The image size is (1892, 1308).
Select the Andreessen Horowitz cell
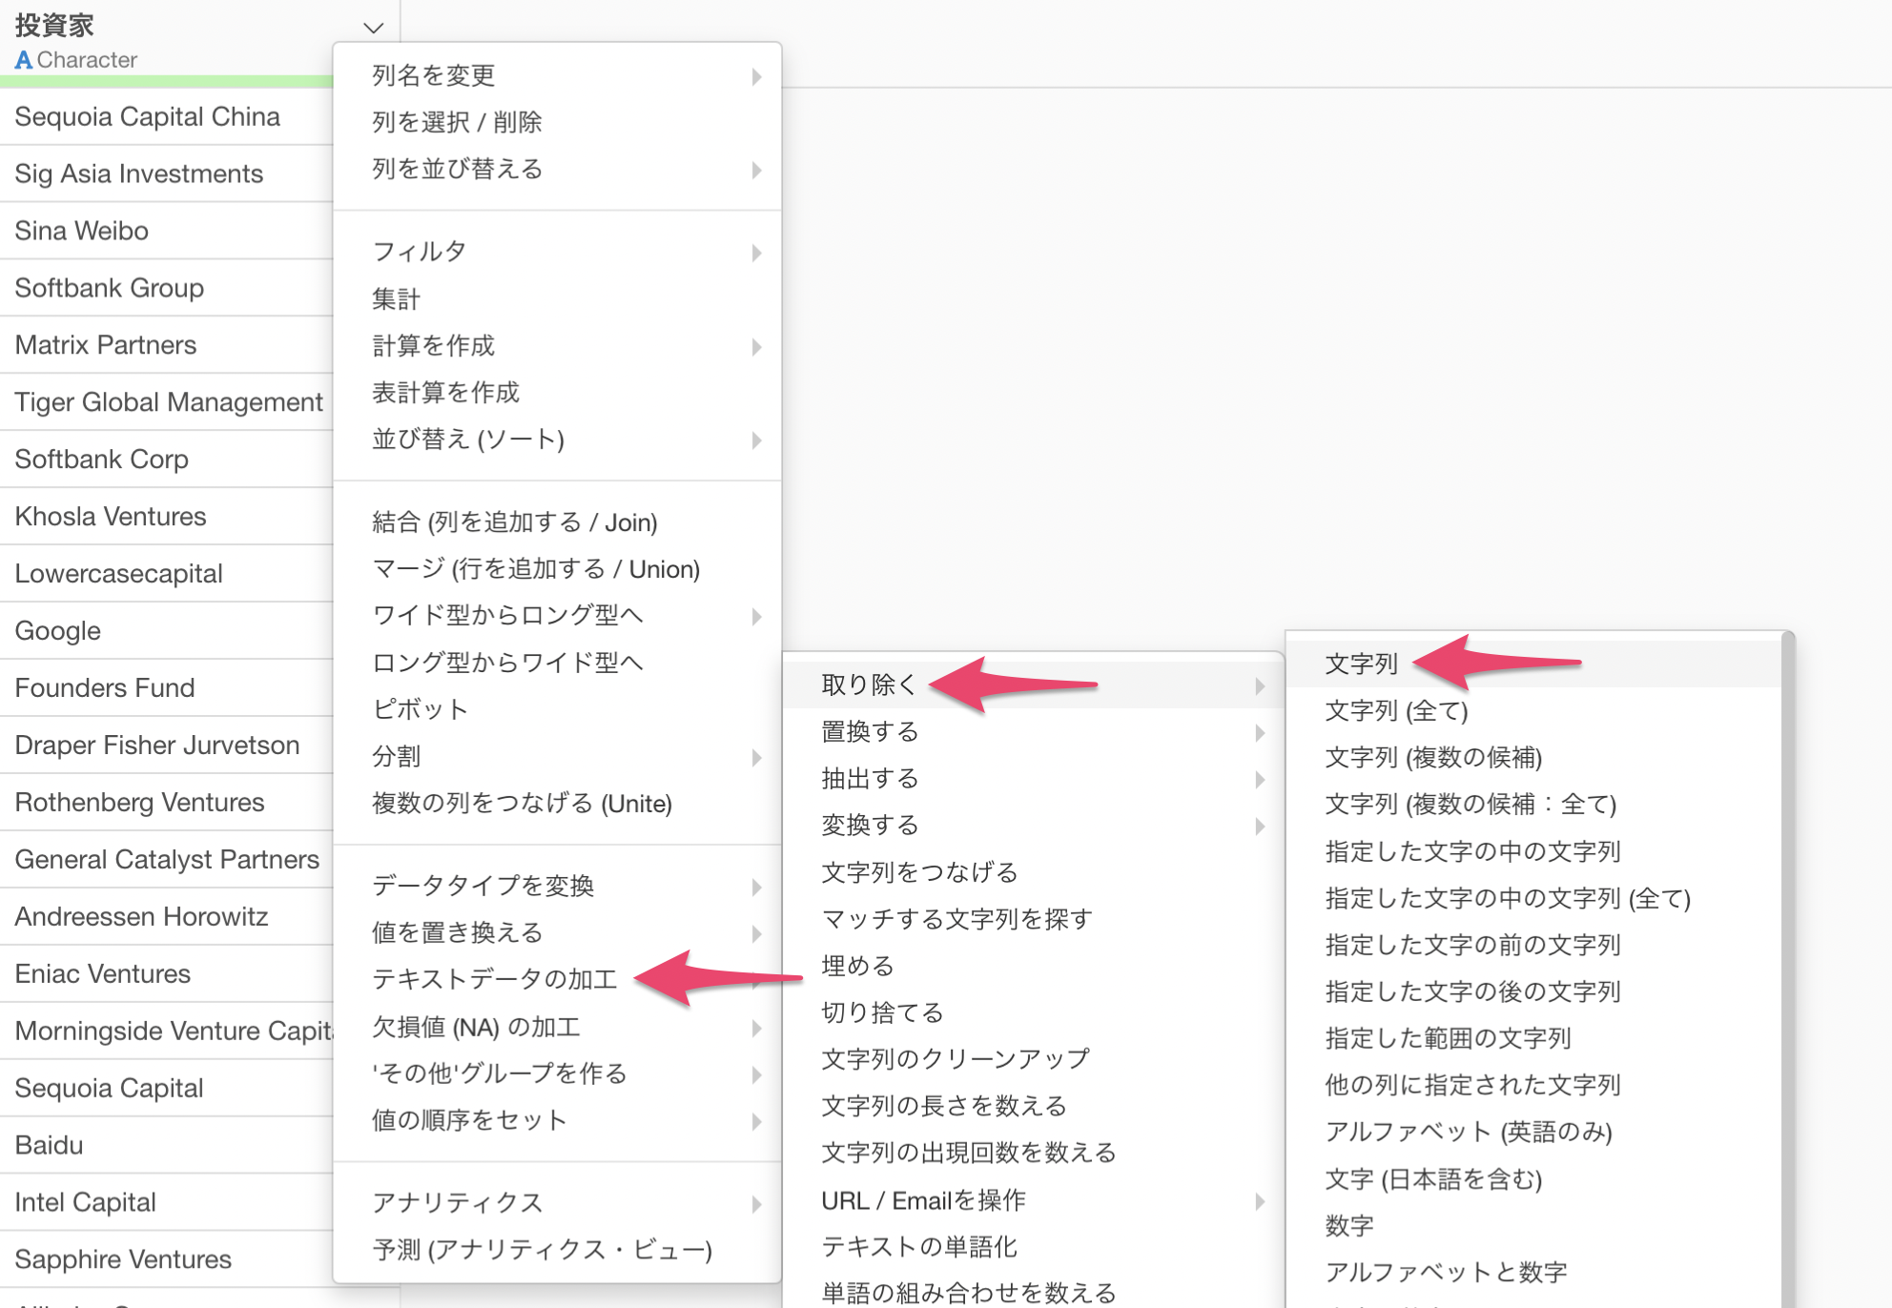pos(167,917)
